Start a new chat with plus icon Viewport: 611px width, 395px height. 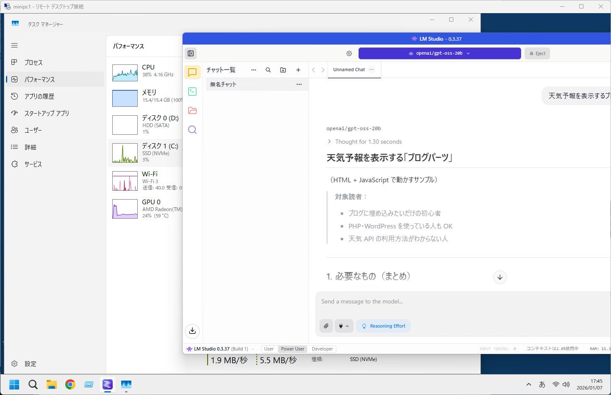[298, 70]
